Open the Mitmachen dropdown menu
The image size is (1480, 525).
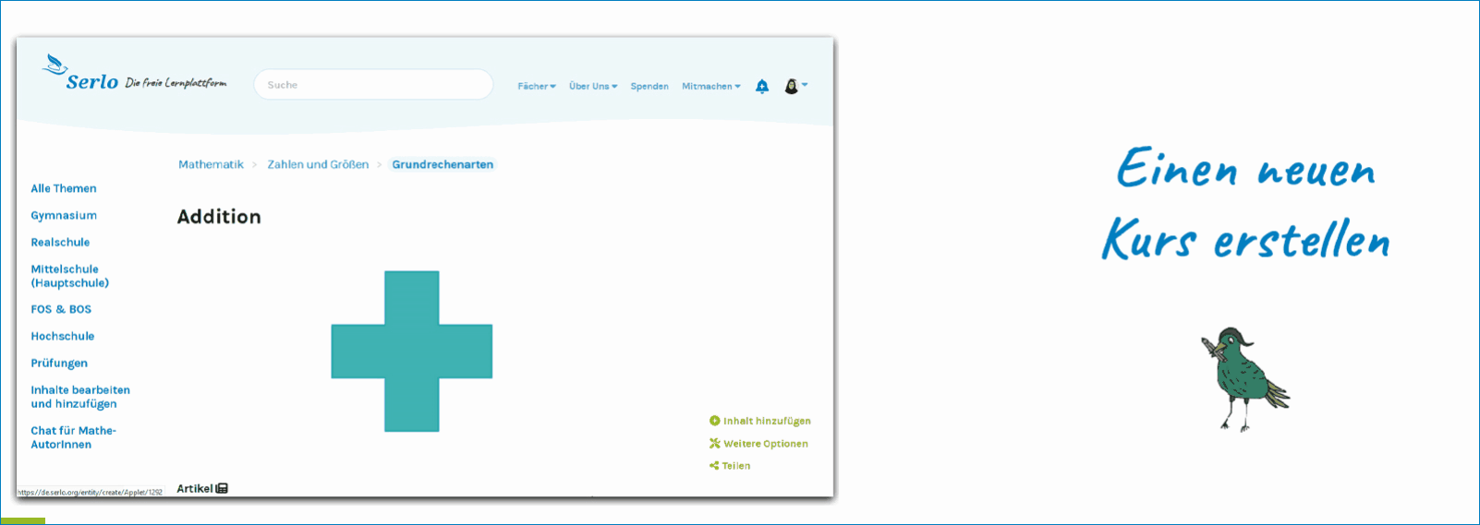pos(710,86)
